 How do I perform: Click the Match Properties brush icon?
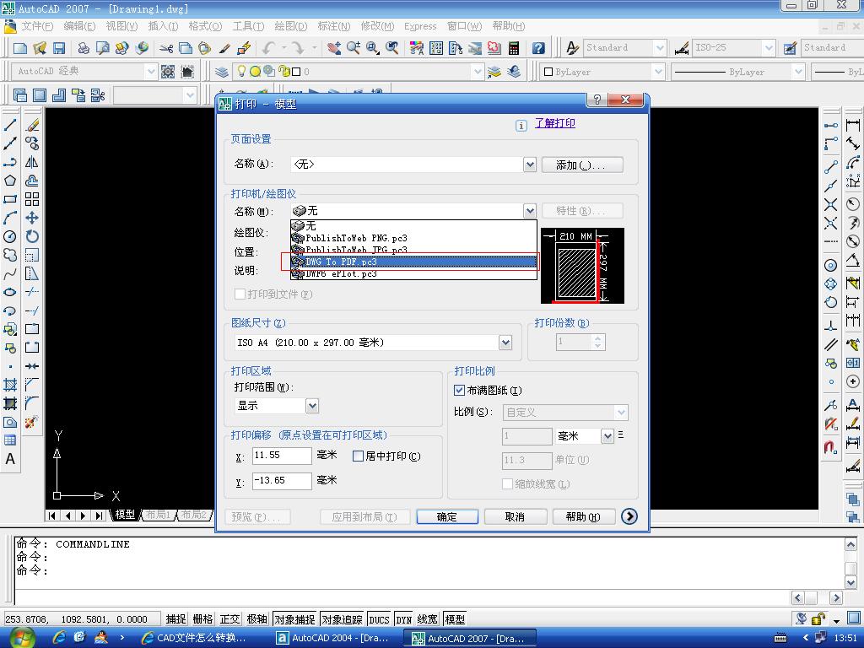tap(224, 48)
